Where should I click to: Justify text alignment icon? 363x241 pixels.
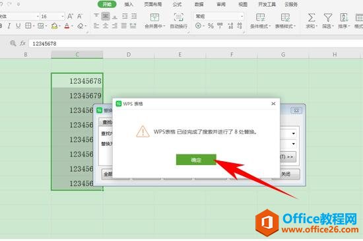(x=124, y=26)
